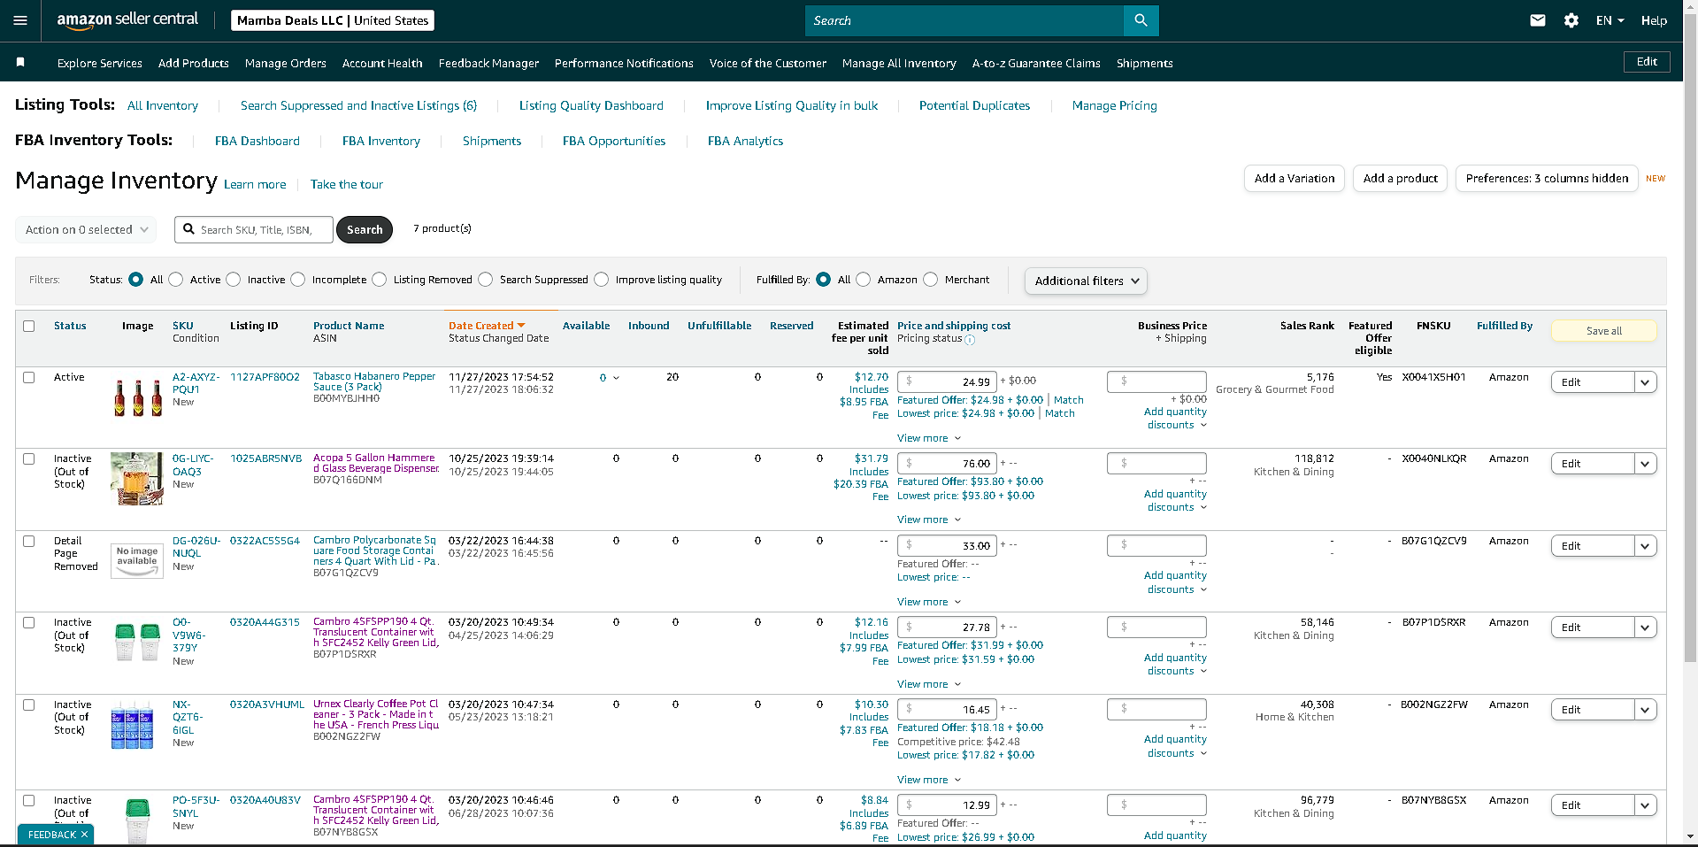This screenshot has height=847, width=1698.
Task: Open the EN language dropdown
Action: tap(1610, 20)
